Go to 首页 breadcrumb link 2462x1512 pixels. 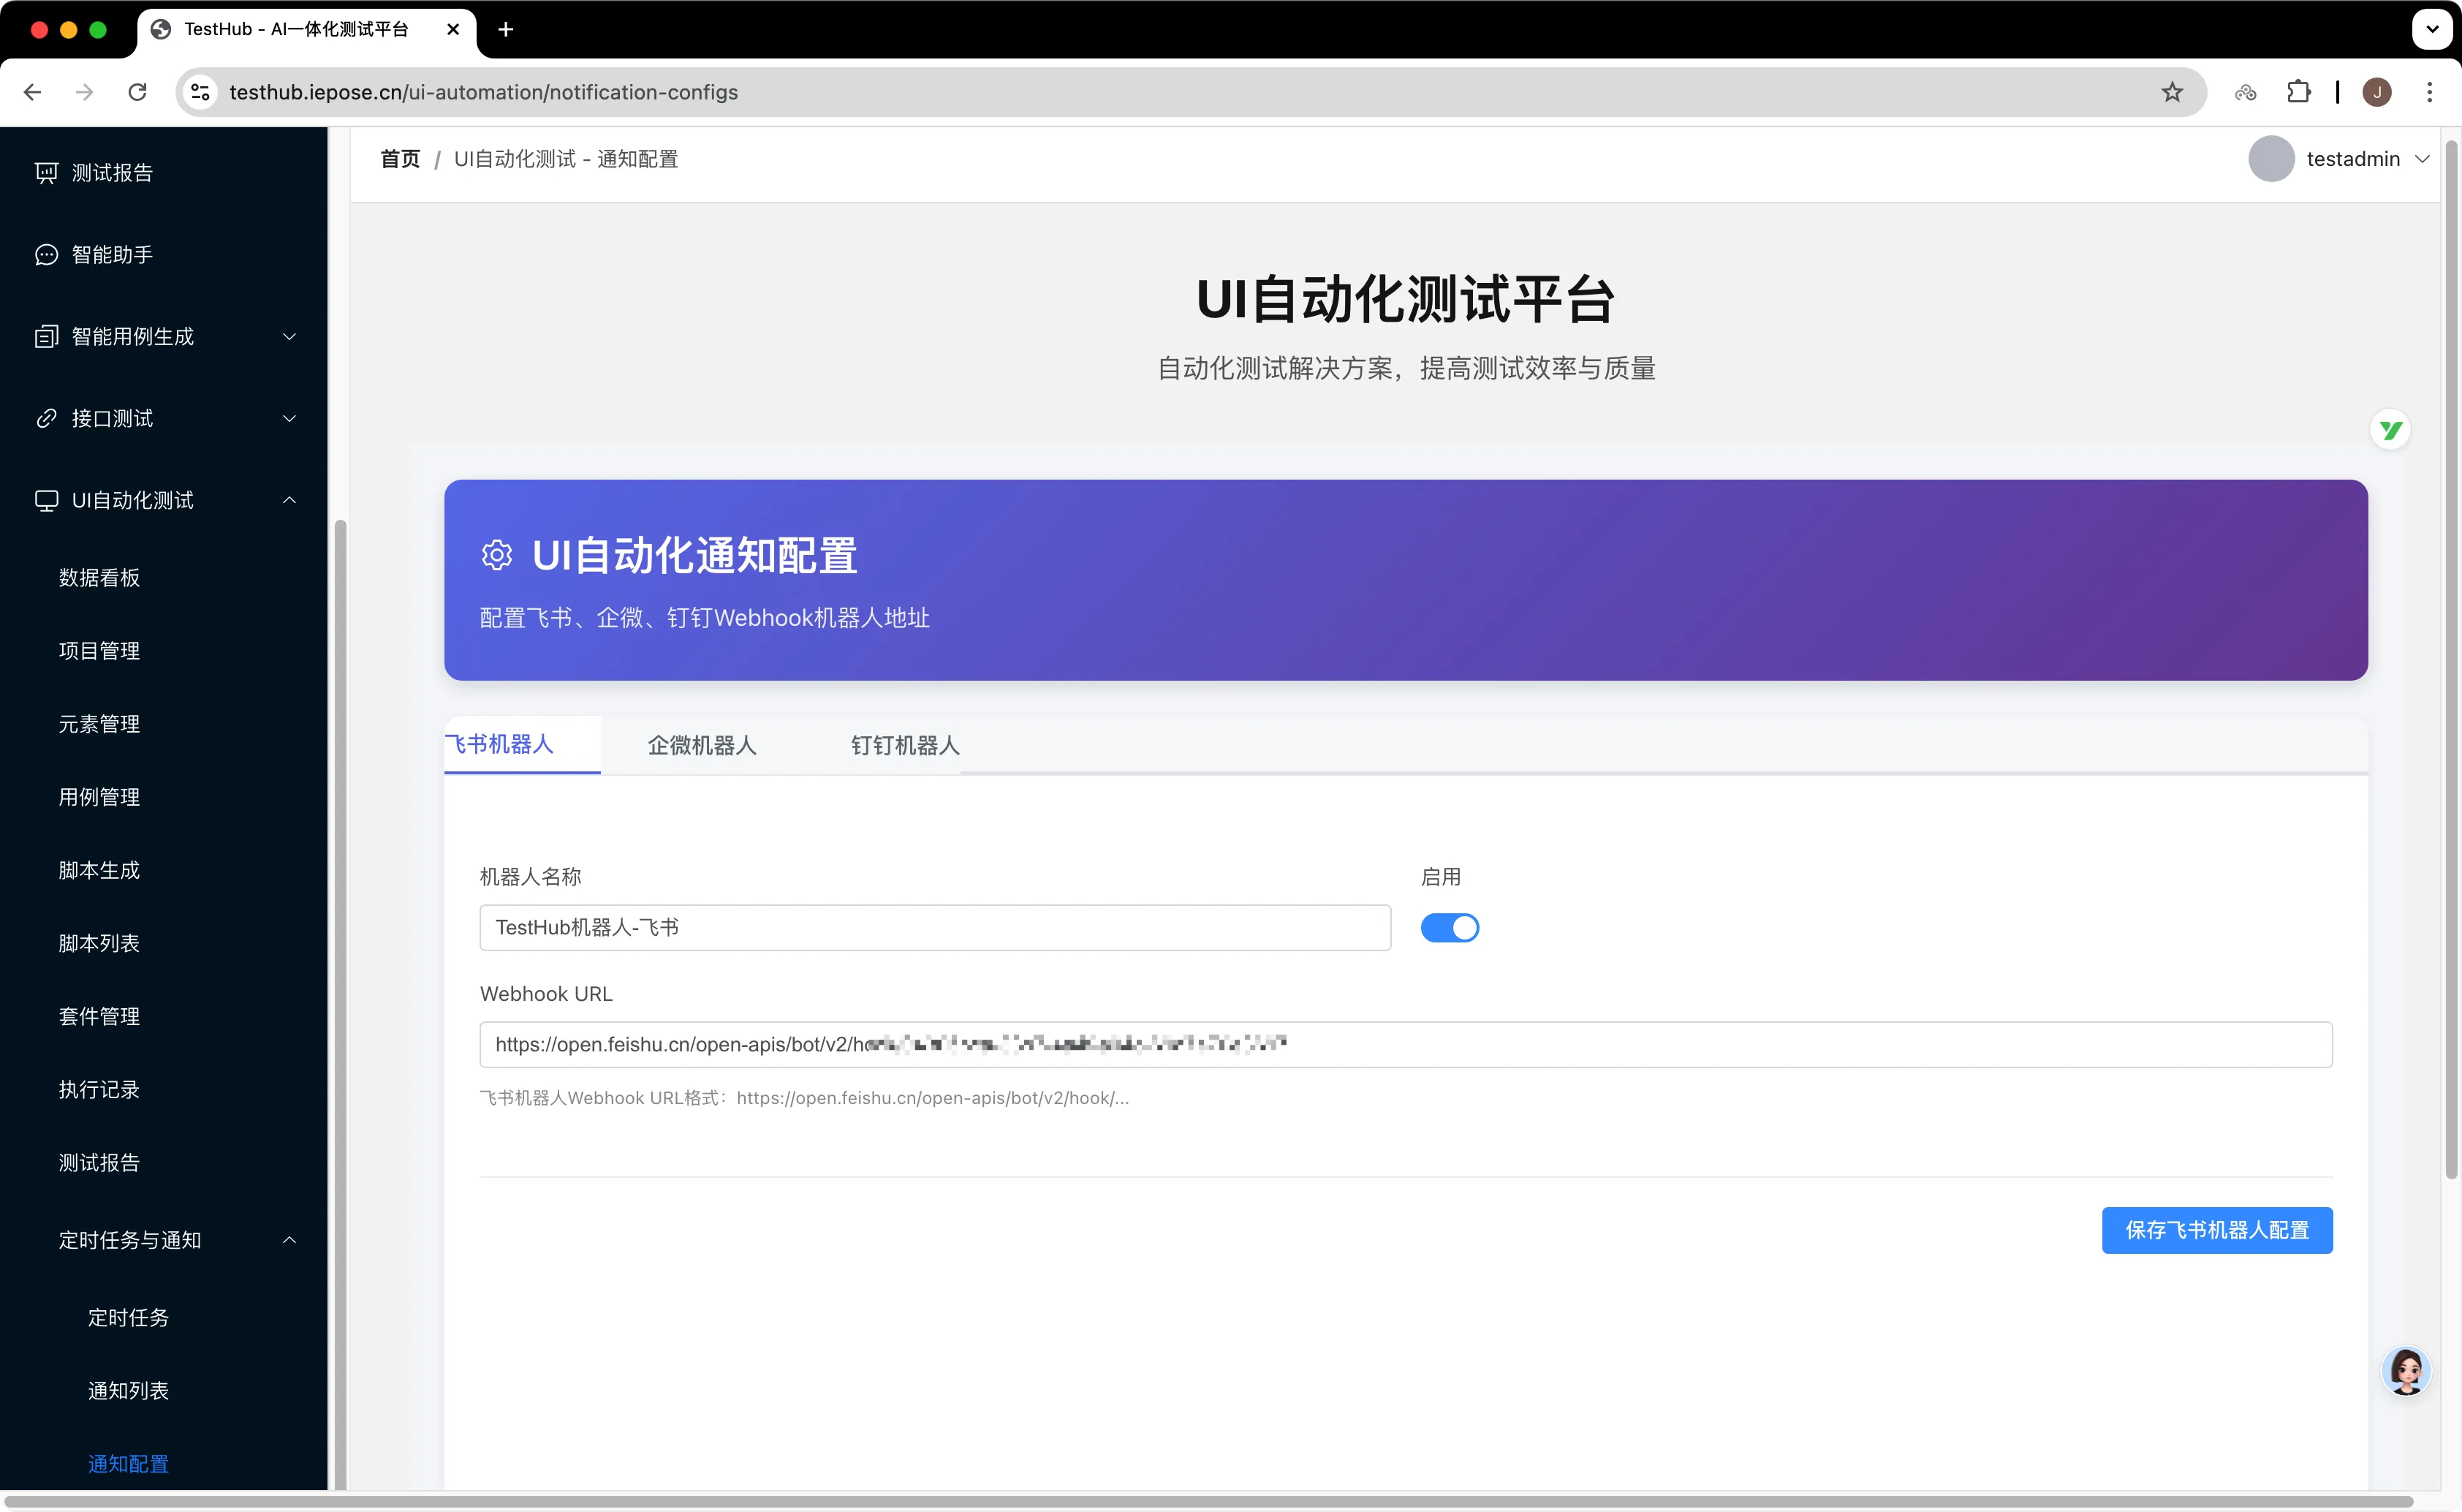(x=400, y=159)
